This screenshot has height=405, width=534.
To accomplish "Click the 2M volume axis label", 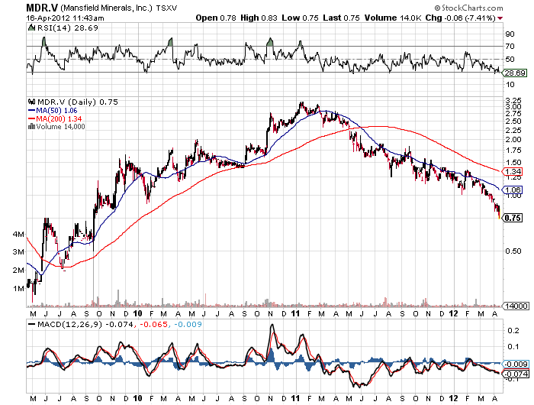I will pos(19,270).
